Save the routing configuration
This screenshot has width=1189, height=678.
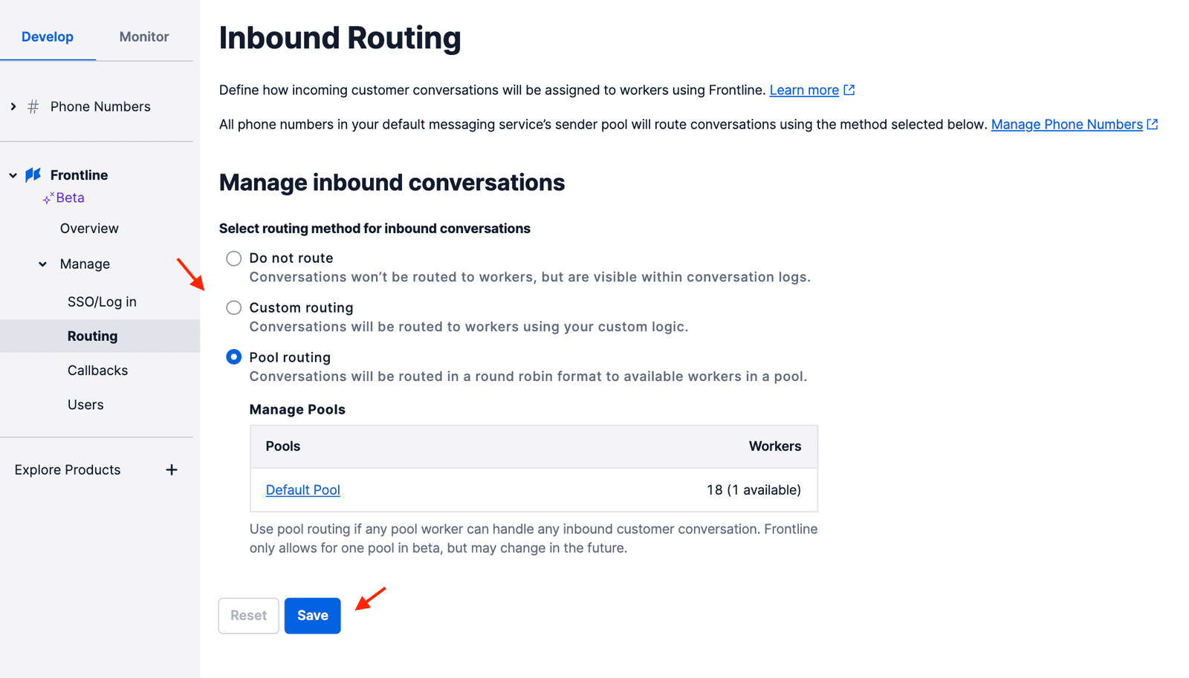point(312,615)
